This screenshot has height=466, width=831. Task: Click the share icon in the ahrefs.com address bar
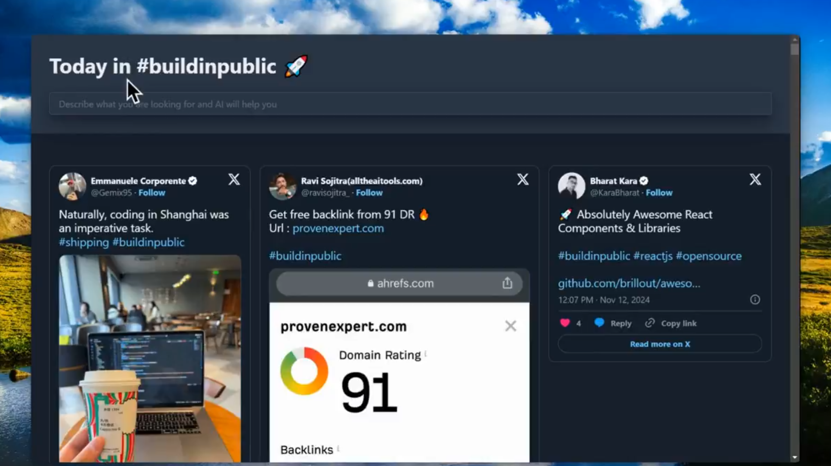[x=507, y=283]
